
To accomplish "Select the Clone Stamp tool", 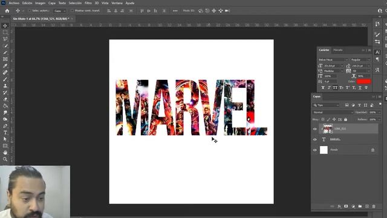I will click(5, 86).
